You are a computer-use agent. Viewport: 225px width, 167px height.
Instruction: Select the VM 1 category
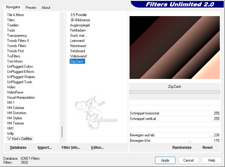[x=11, y=103]
